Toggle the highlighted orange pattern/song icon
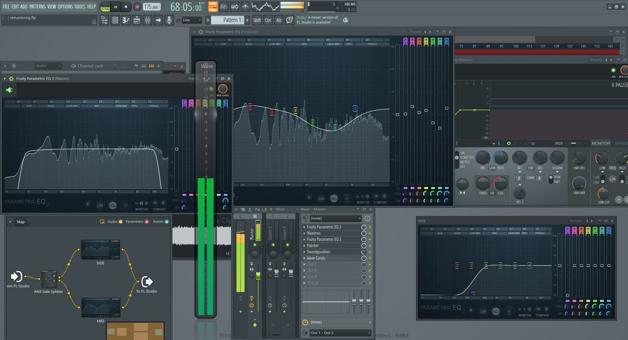The image size is (628, 340). pos(213,7)
